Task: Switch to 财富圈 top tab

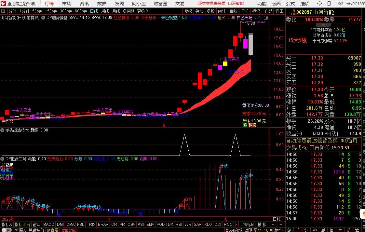Action: click(160, 4)
